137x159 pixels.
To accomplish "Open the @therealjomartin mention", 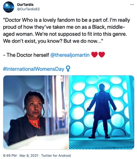I will [x=70, y=55].
